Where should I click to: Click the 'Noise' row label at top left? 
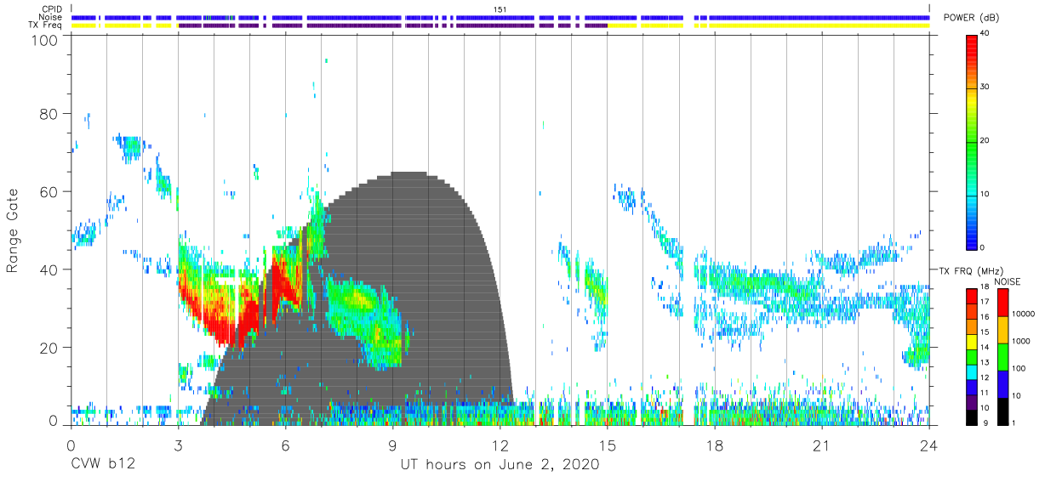tap(52, 17)
